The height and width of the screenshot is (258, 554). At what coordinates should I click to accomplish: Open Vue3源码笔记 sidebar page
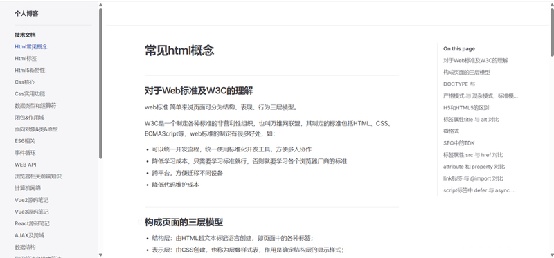pyautogui.click(x=31, y=212)
